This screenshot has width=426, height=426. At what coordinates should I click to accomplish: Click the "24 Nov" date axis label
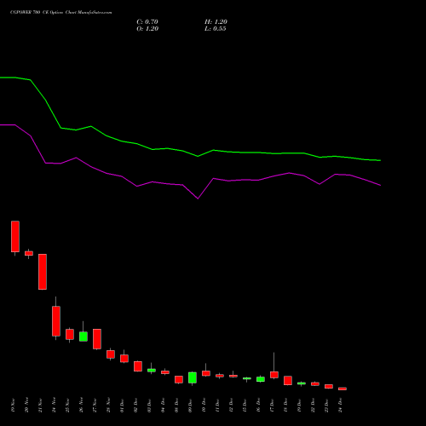54,406
